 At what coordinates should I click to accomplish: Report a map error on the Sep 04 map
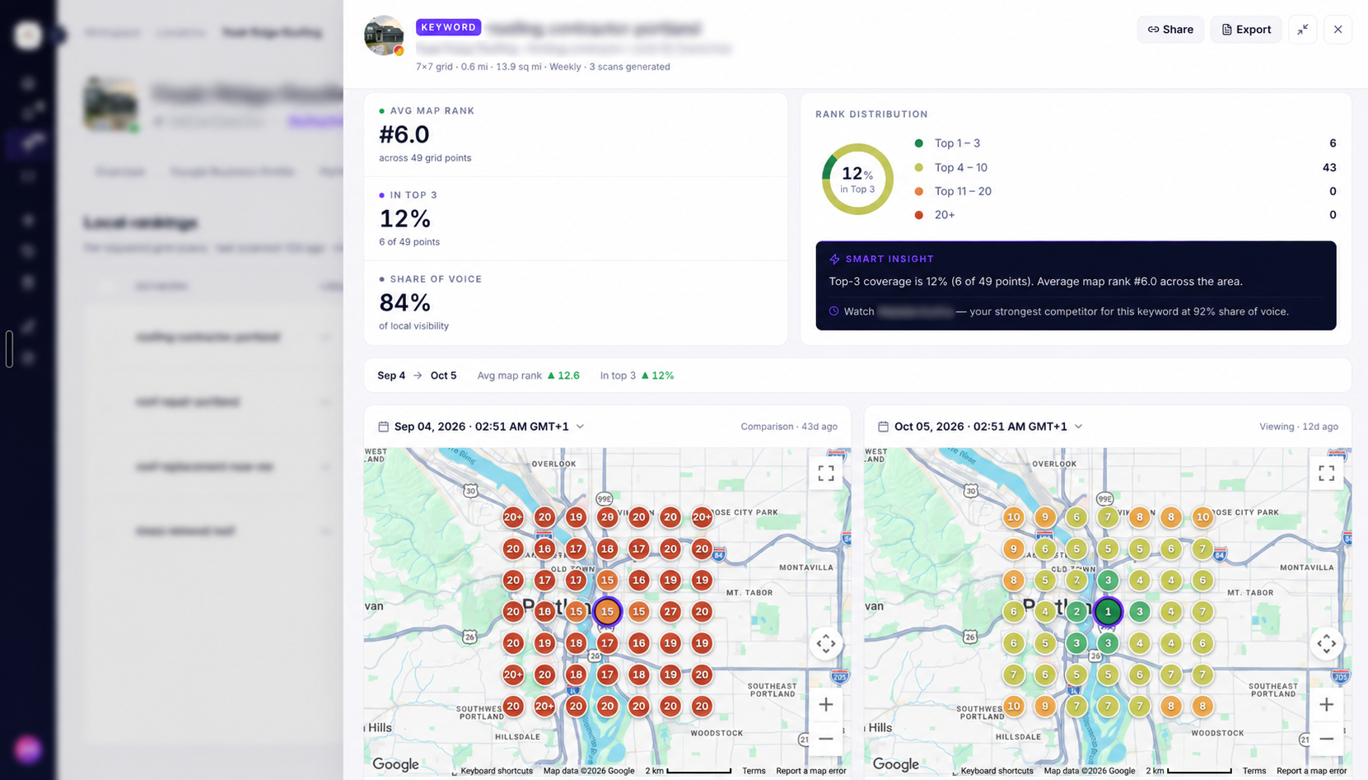(x=811, y=771)
